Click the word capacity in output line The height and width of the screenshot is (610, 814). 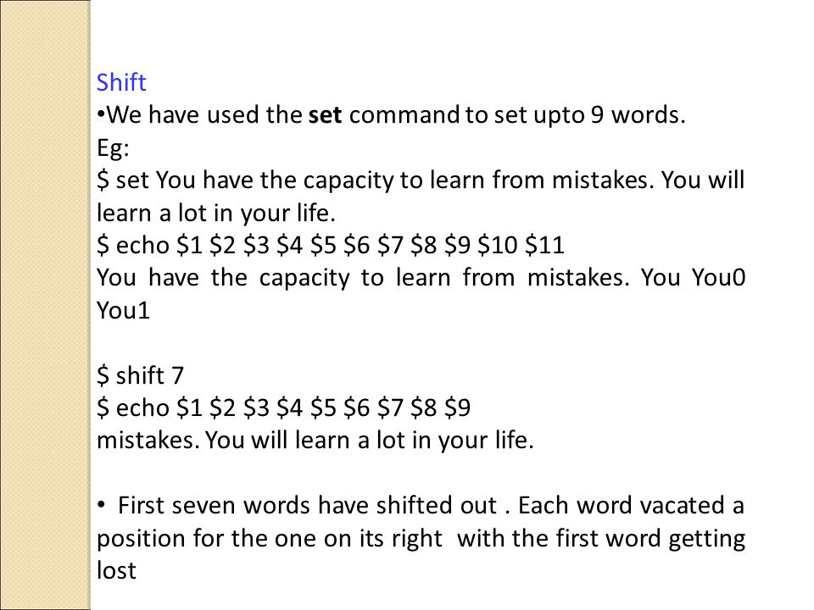[x=304, y=279]
